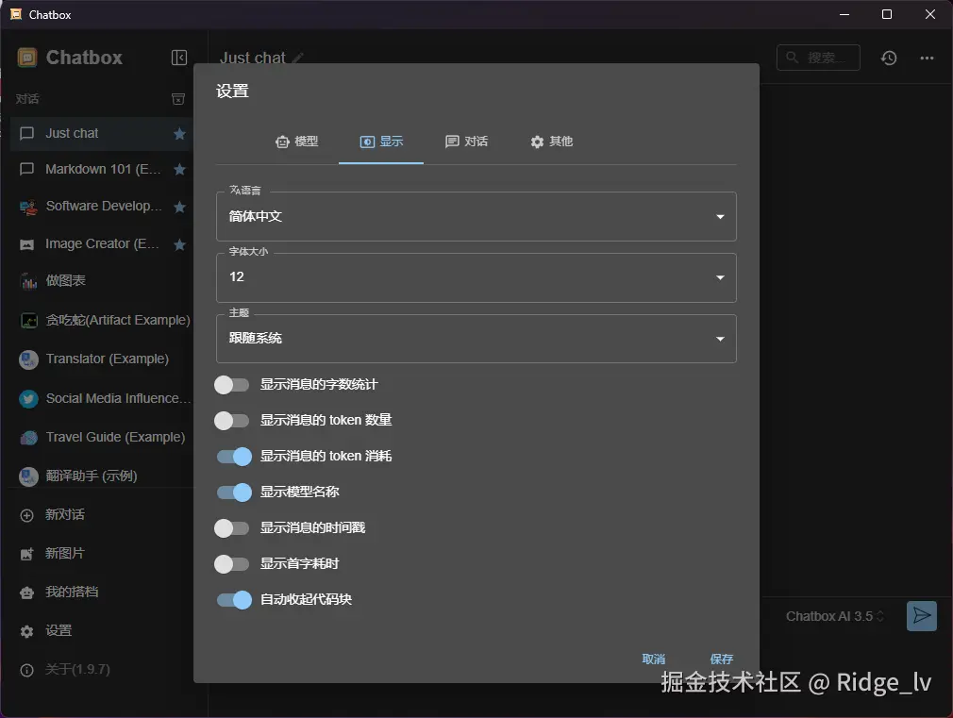Click the send message arrow icon
Image resolution: width=953 pixels, height=718 pixels.
pos(922,616)
